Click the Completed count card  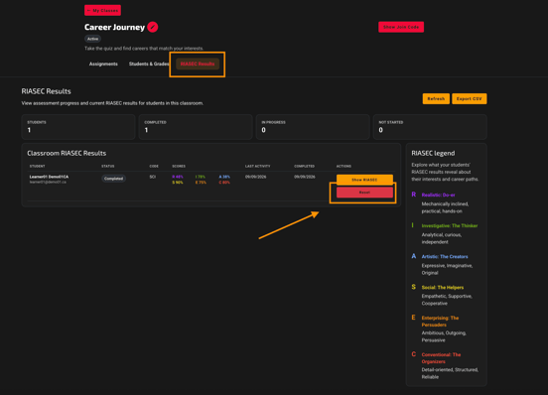[196, 127]
